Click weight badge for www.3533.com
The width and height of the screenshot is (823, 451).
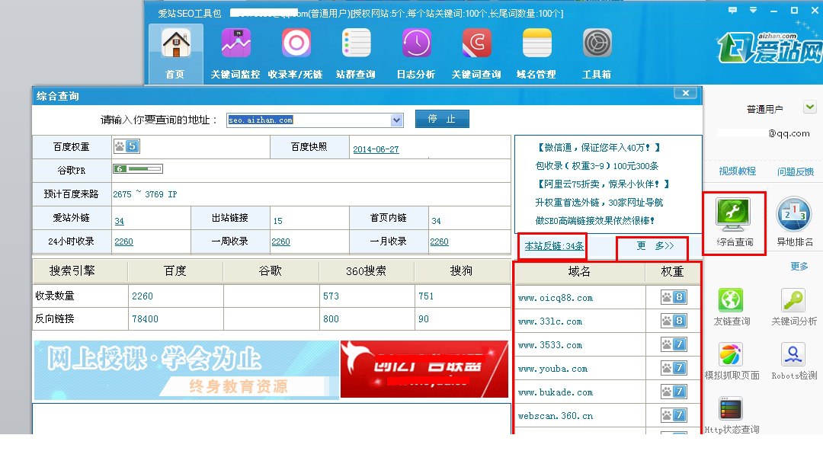click(x=674, y=344)
